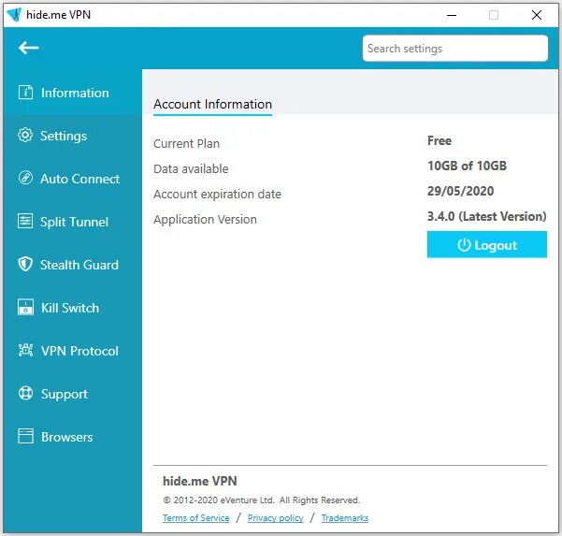Click the Support lifebuoy icon
Viewport: 562px width, 536px height.
click(x=25, y=393)
